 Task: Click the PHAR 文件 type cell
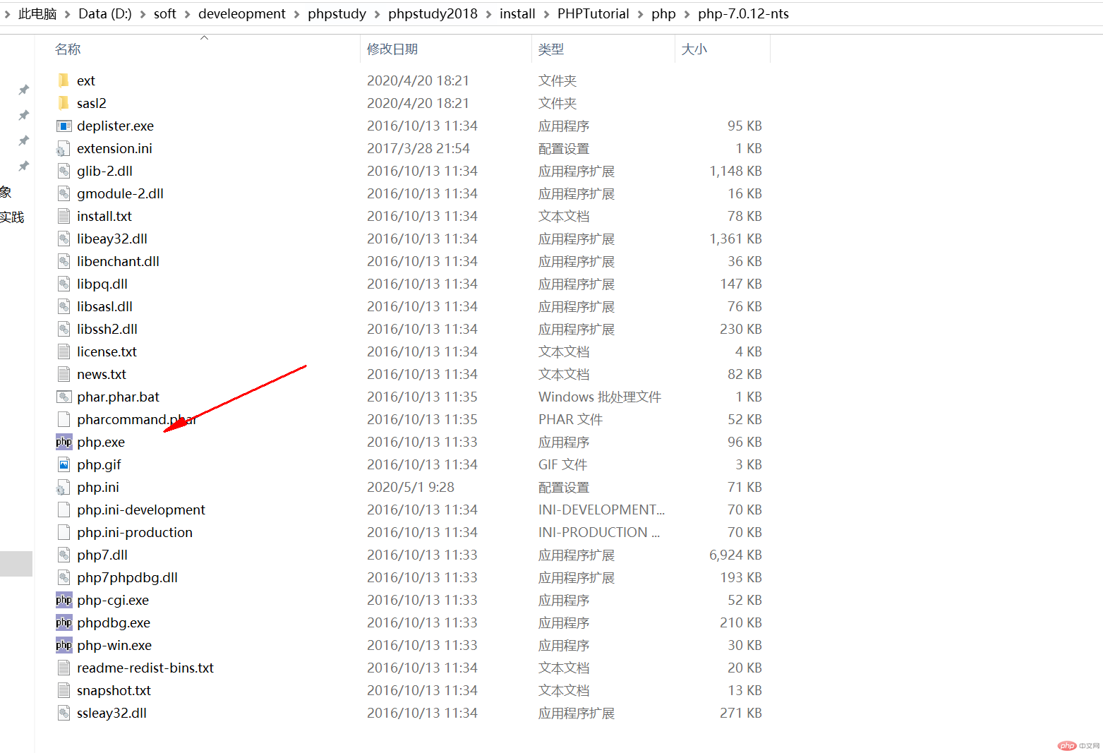[x=570, y=419]
